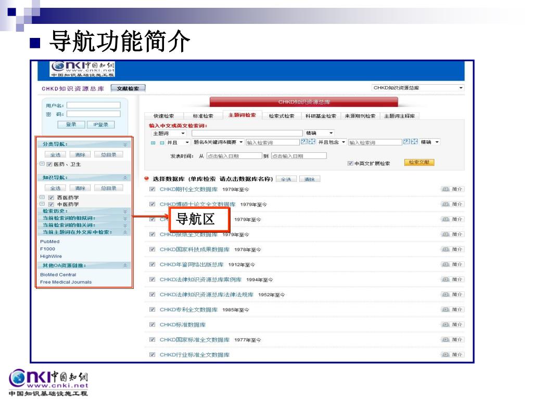The height and width of the screenshot is (399, 533).
Task: Open the 并且 operator dropdown
Action: [x=177, y=142]
